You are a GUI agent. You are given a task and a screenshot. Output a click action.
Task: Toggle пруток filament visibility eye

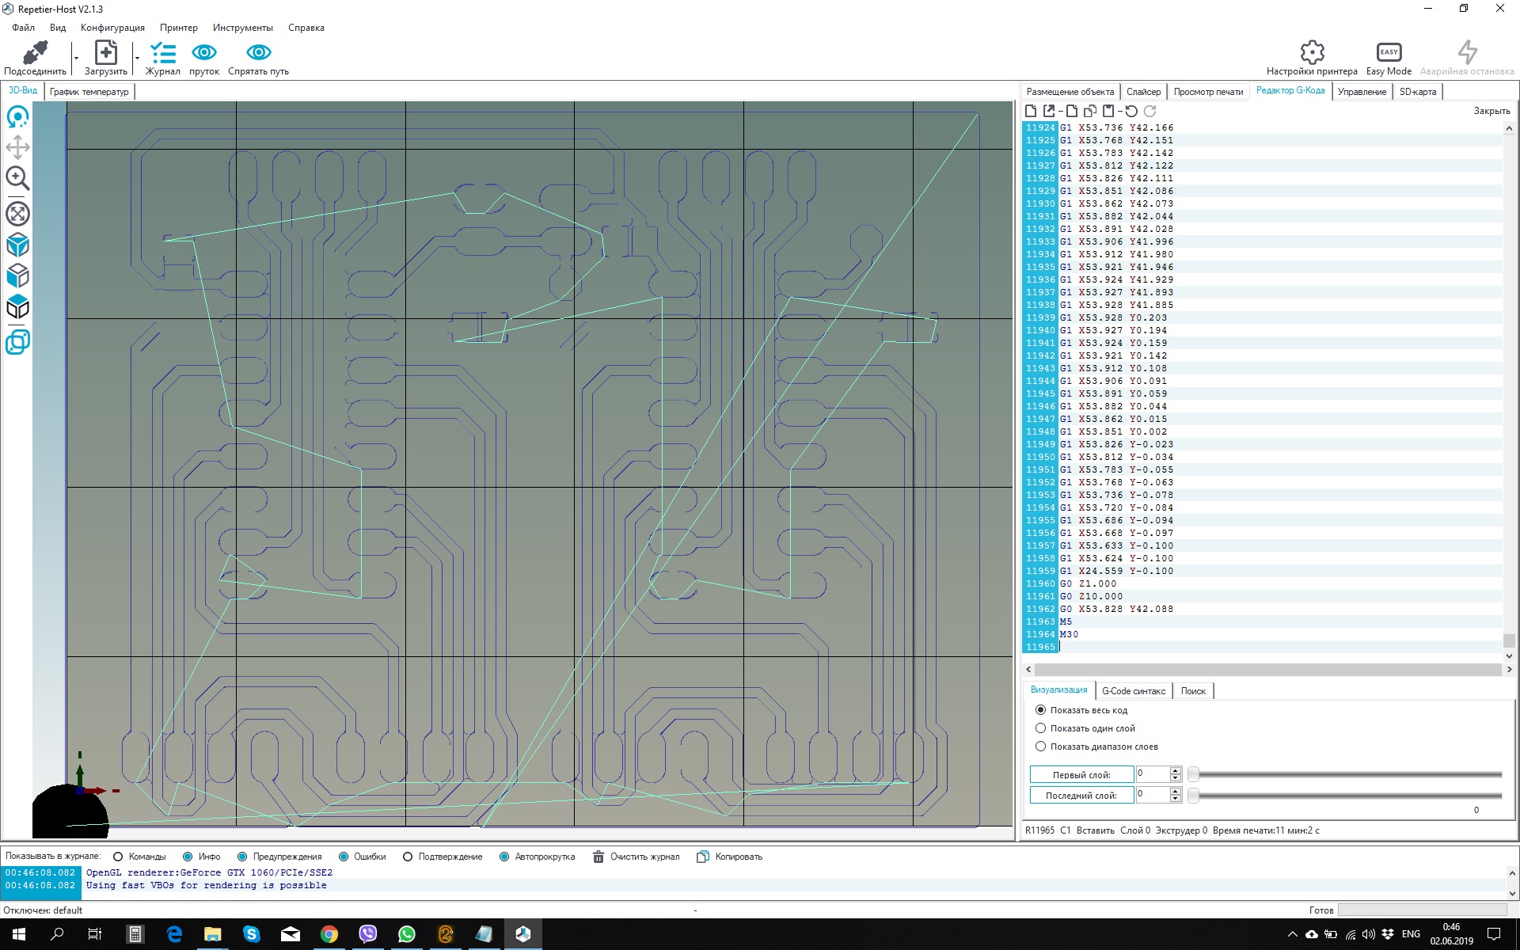[x=203, y=53]
